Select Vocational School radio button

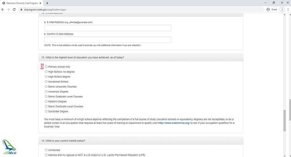[x=46, y=82]
